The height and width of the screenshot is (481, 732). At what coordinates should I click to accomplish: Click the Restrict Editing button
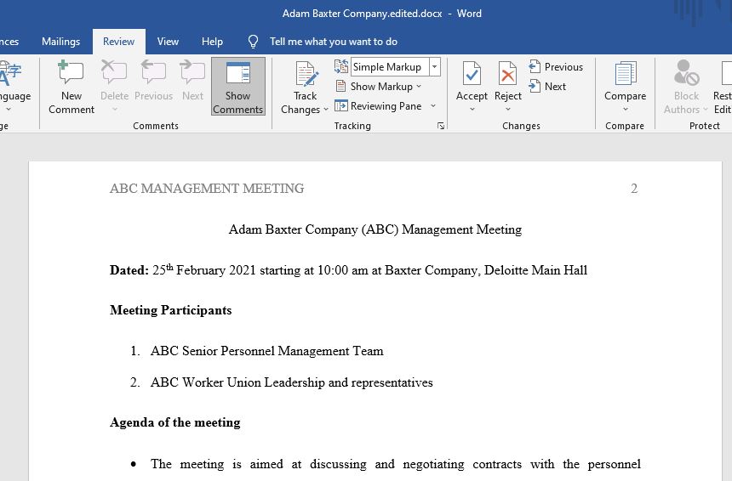723,87
